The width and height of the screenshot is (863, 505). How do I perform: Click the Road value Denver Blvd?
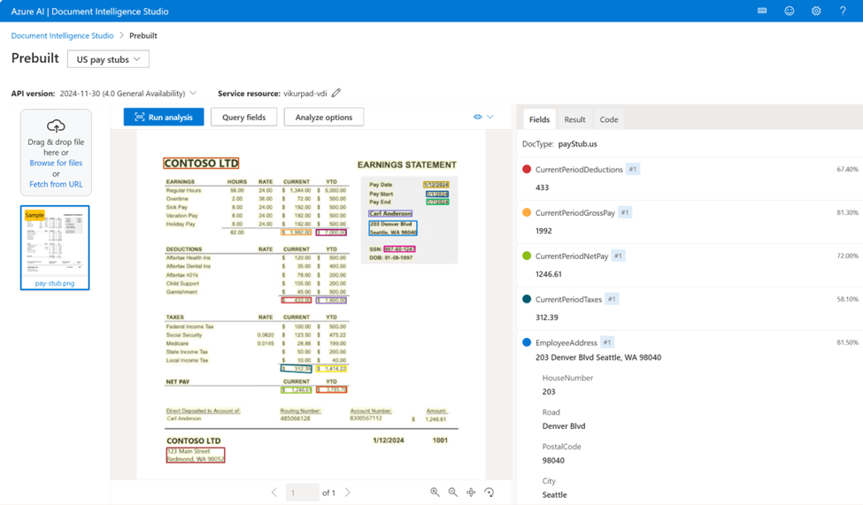(x=564, y=425)
